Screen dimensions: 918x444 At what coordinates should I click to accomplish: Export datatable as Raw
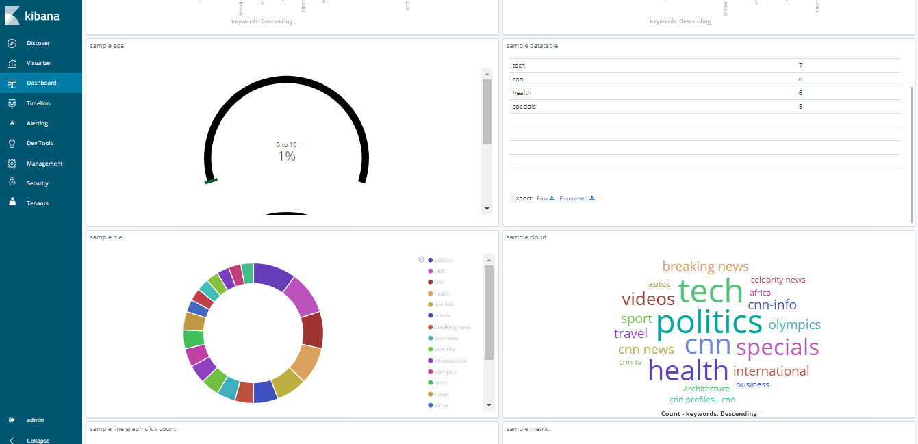click(546, 198)
